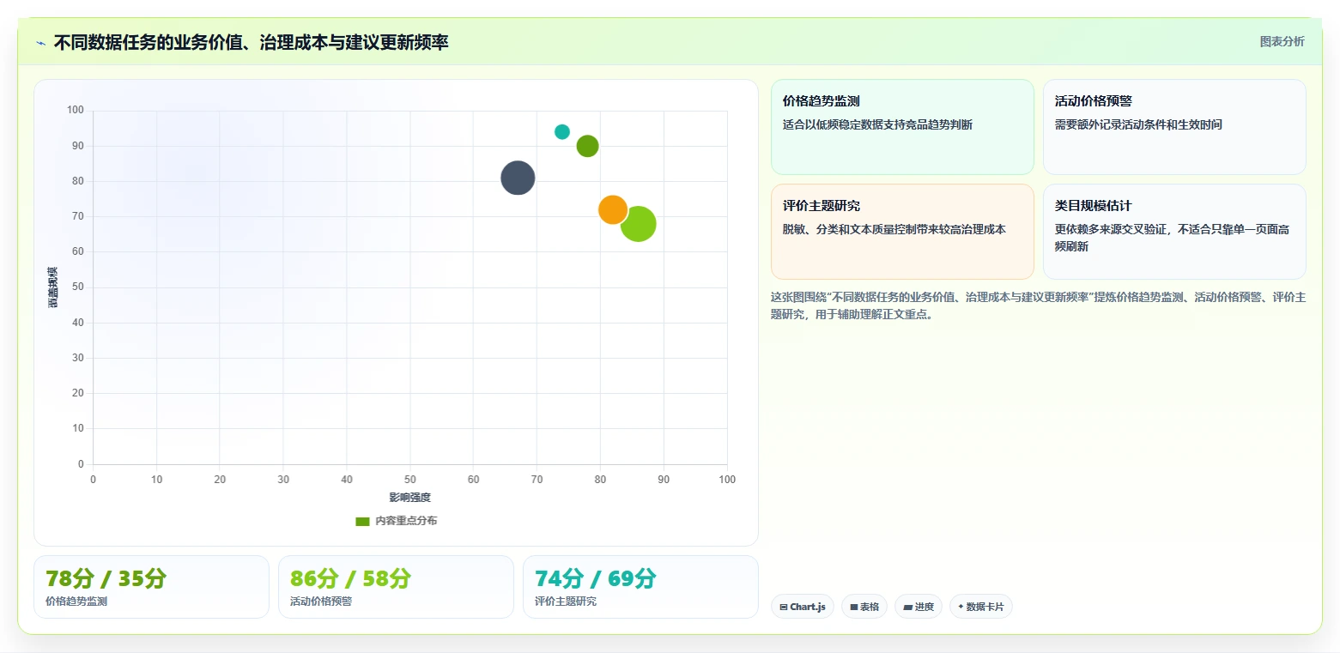Click the summary paragraph starting 这张图围绕
This screenshot has width=1340, height=653.
(1038, 305)
